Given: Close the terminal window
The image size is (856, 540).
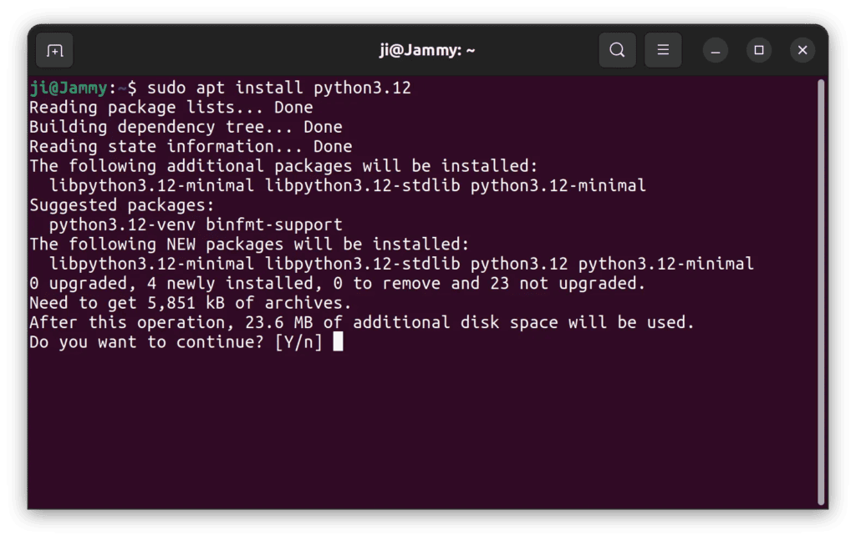Looking at the screenshot, I should click(802, 50).
